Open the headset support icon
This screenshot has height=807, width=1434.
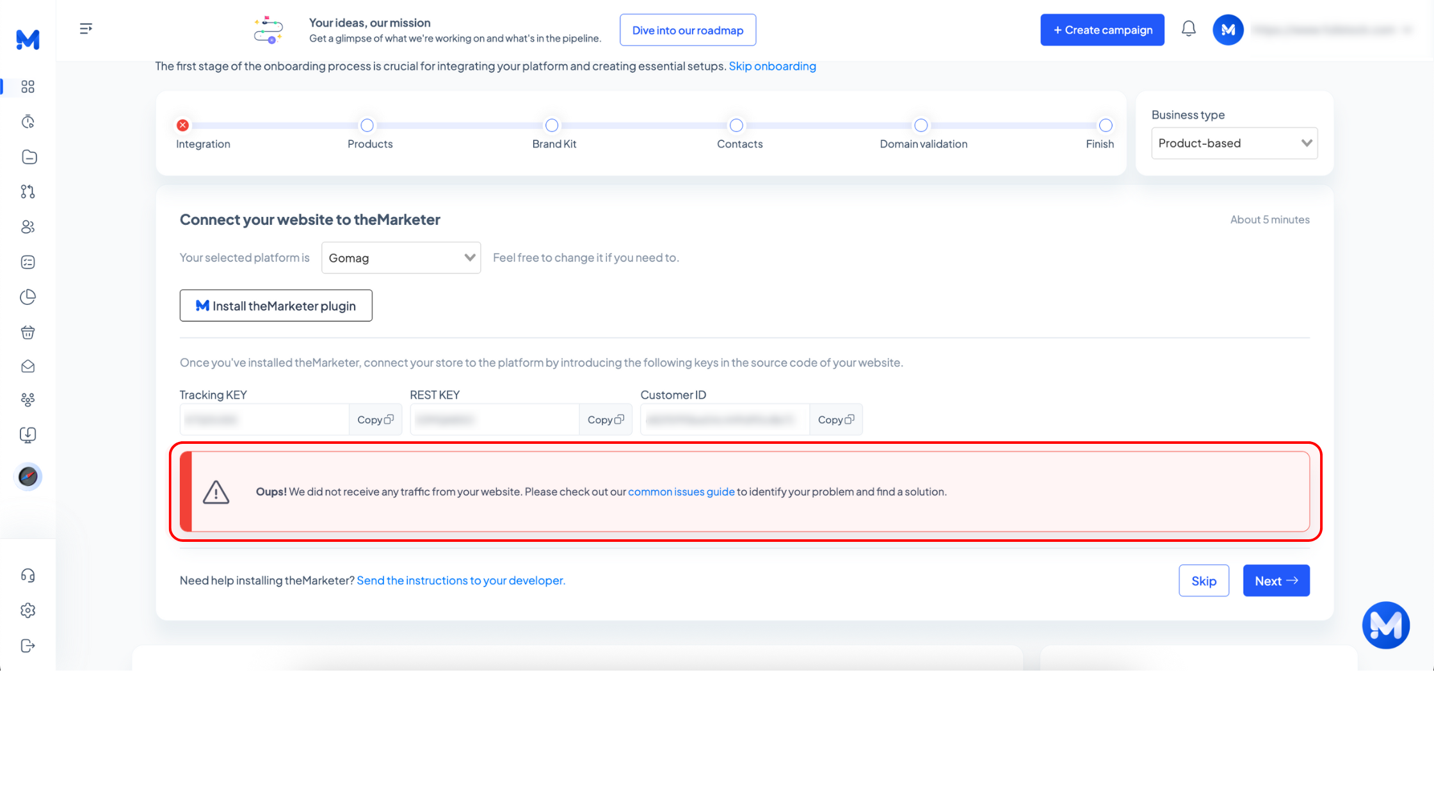point(28,575)
